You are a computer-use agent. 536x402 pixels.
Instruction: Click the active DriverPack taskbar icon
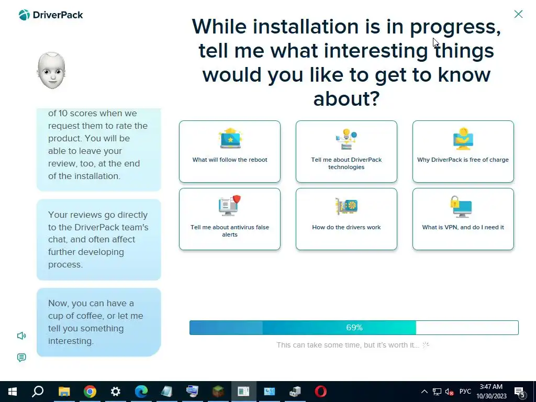click(x=244, y=392)
